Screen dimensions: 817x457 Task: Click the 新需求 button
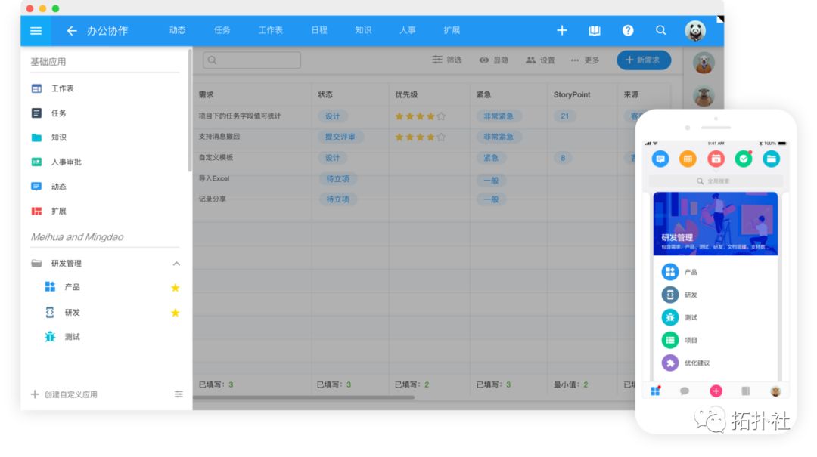click(644, 60)
